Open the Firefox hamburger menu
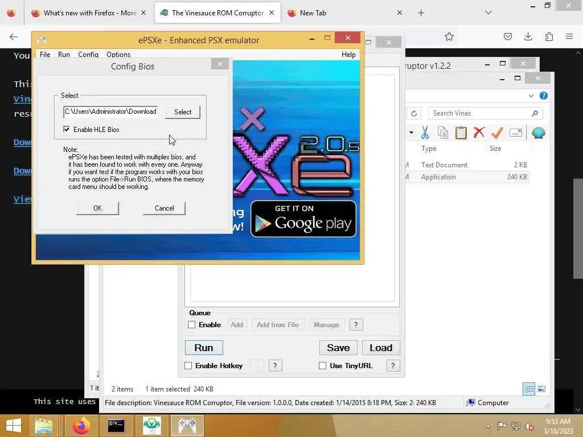The image size is (583, 437). pos(569,36)
